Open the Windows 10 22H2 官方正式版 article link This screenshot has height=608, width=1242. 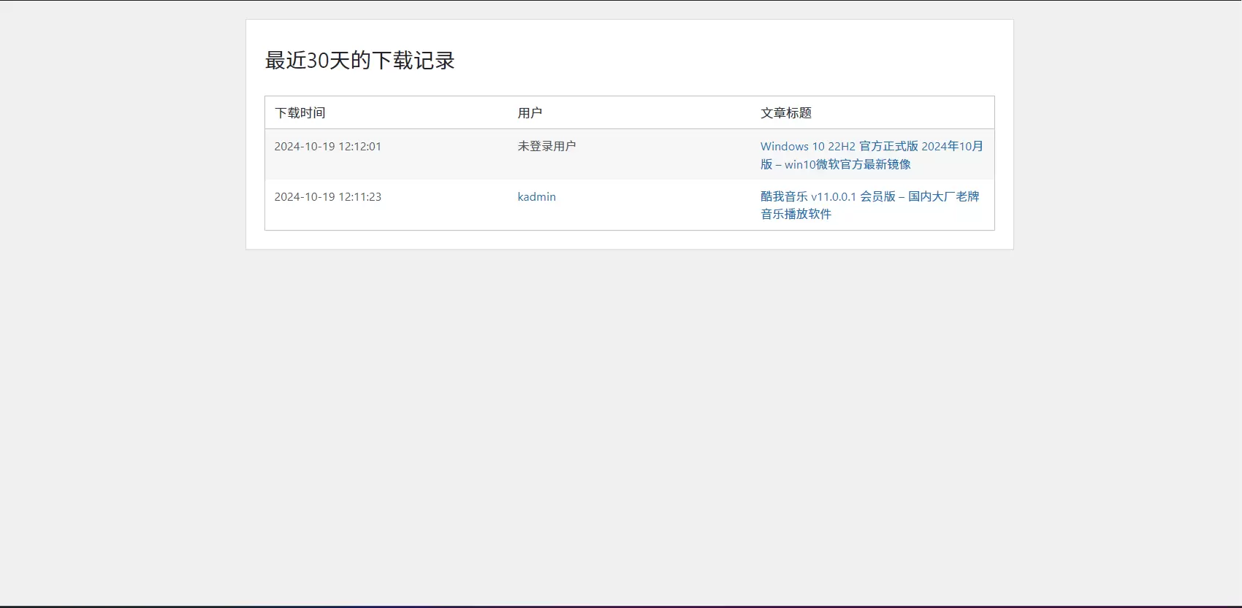872,155
